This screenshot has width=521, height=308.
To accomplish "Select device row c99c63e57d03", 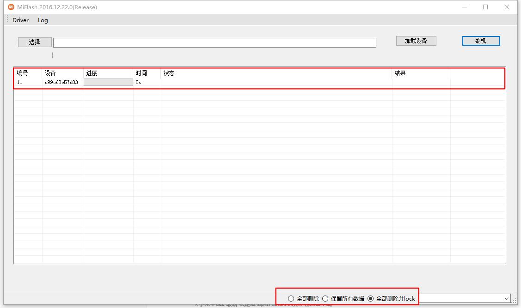I will coord(61,82).
